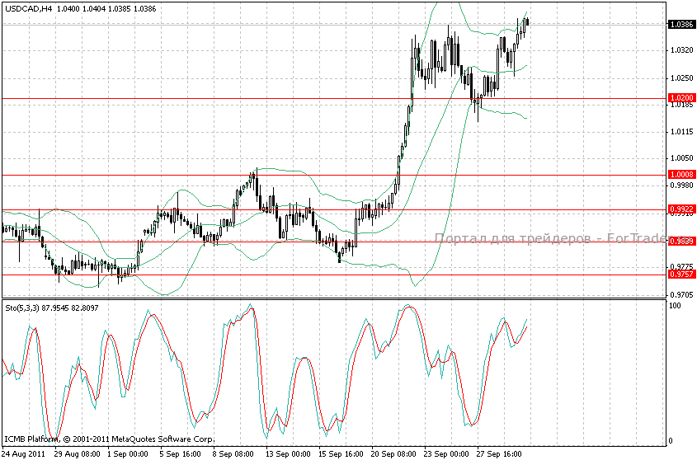Click the last candlestick on the chart
This screenshot has height=460, width=697.
tap(527, 21)
